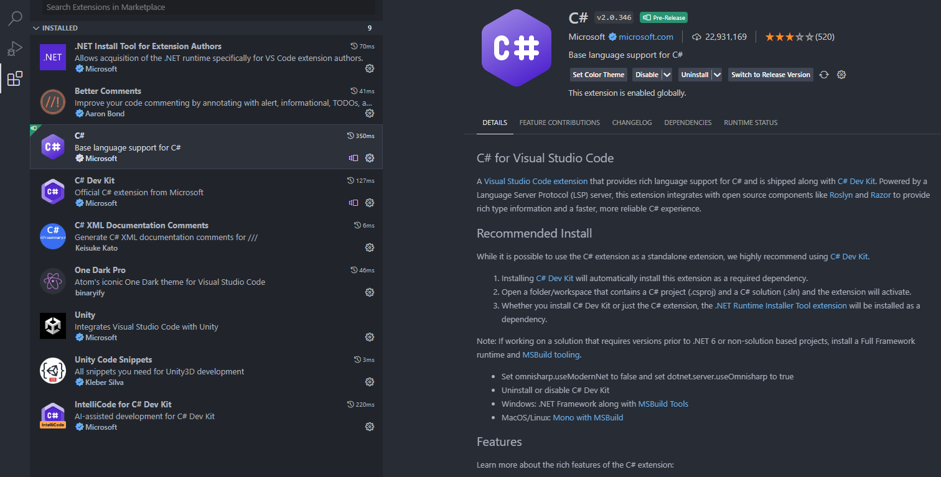Select the C# Dev Kit extension row
The image size is (941, 477).
pos(206,192)
